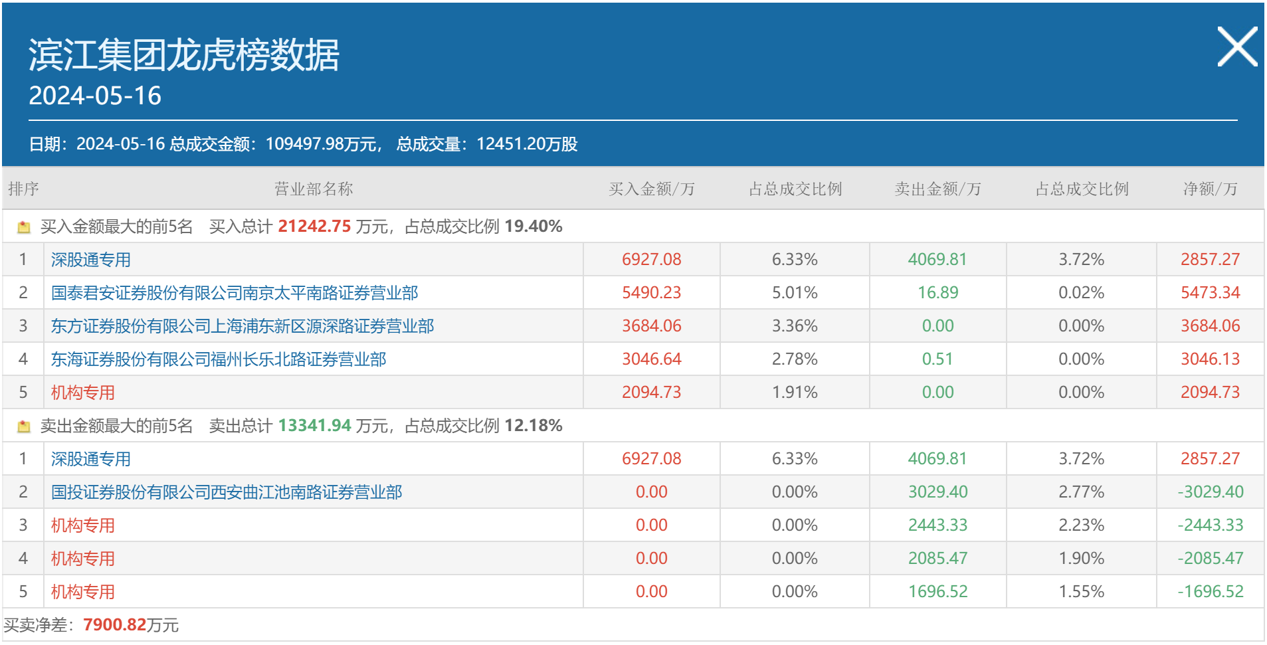Open 深股通专用 in the sell list

pos(91,459)
